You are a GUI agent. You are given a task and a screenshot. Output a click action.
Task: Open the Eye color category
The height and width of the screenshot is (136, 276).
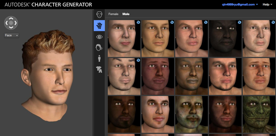(99, 37)
